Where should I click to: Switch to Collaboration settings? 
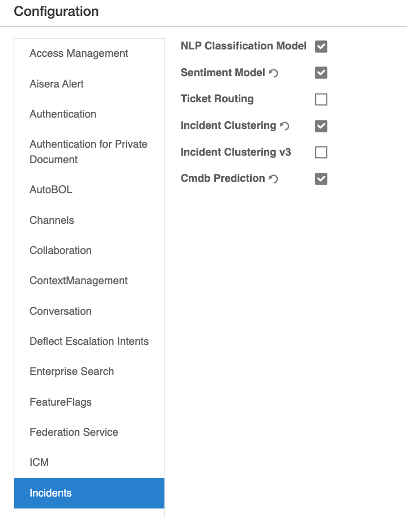pyautogui.click(x=61, y=251)
